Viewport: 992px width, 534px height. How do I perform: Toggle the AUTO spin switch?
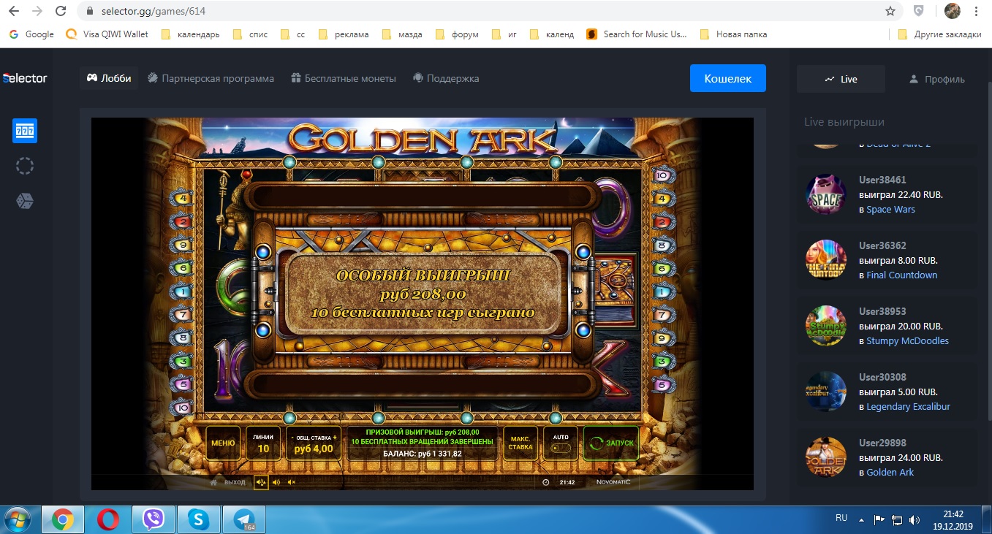coord(560,449)
